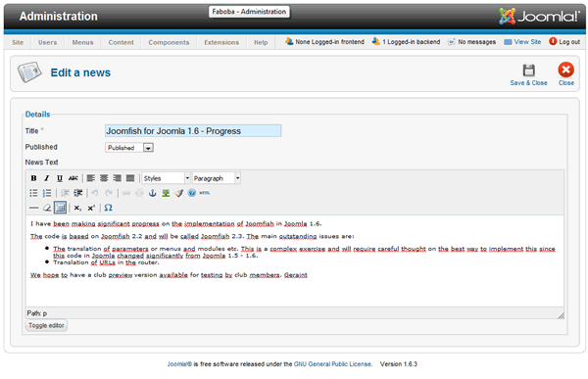Open the Styles dropdown
The image size is (588, 379).
167,178
